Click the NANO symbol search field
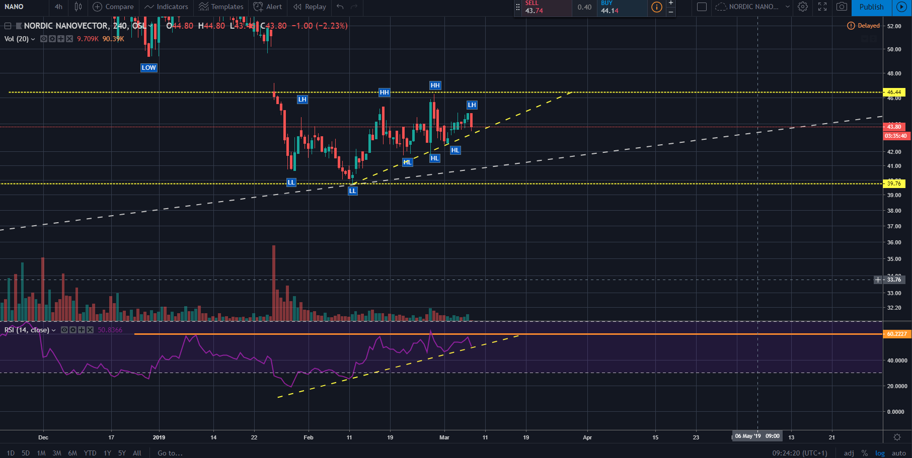 coord(24,7)
